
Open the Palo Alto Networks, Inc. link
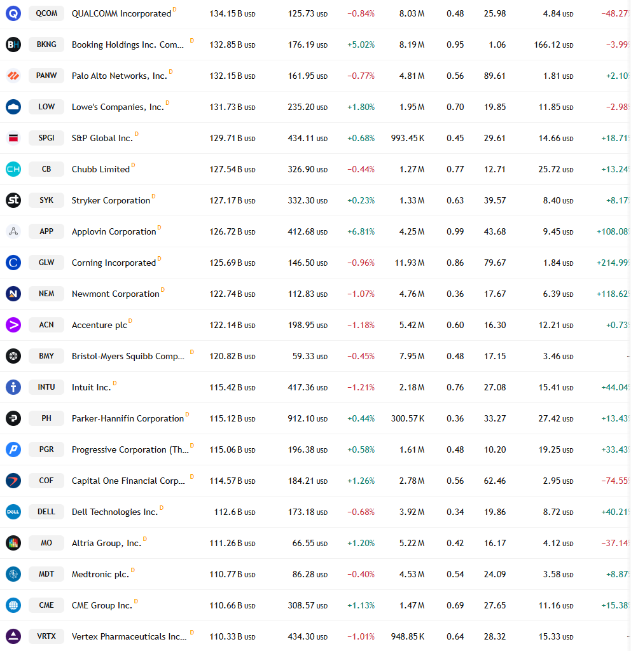(119, 76)
